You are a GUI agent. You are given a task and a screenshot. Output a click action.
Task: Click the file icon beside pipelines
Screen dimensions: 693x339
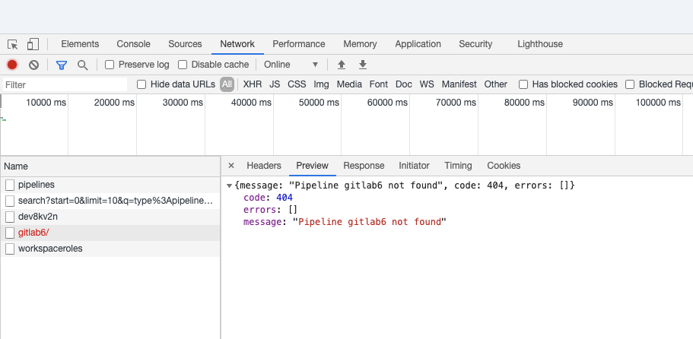[x=10, y=185]
